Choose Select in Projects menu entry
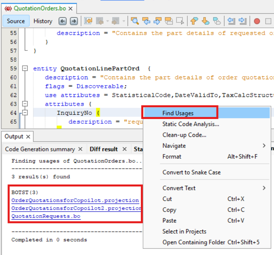Screen dimensions: 274x255 pos(207,231)
